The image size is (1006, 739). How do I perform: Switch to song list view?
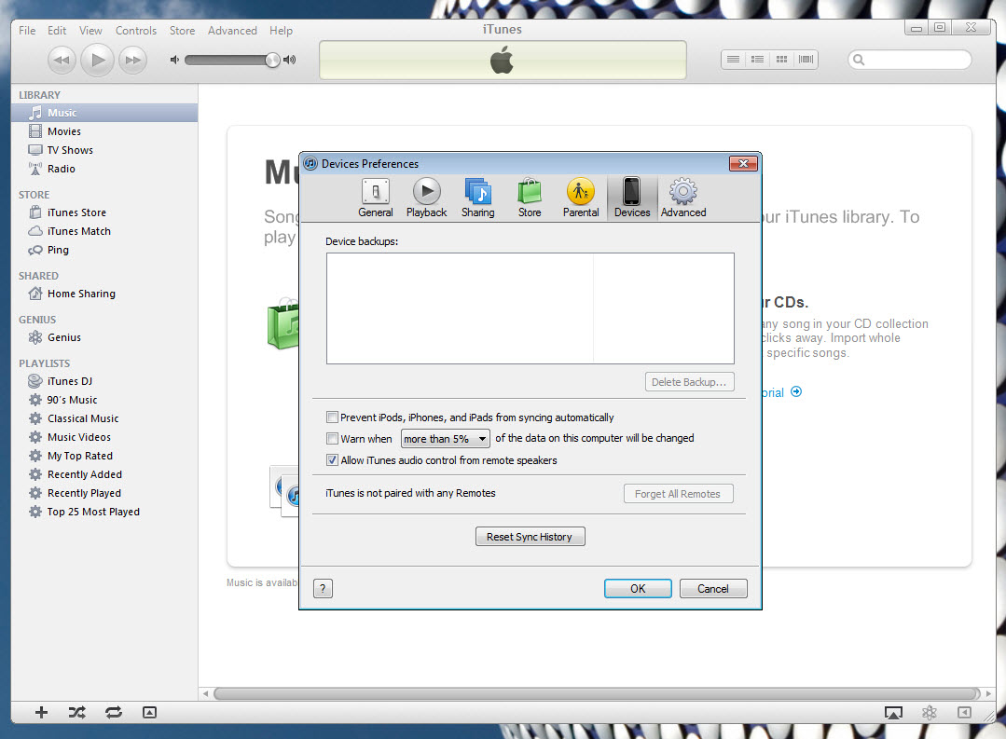click(733, 60)
